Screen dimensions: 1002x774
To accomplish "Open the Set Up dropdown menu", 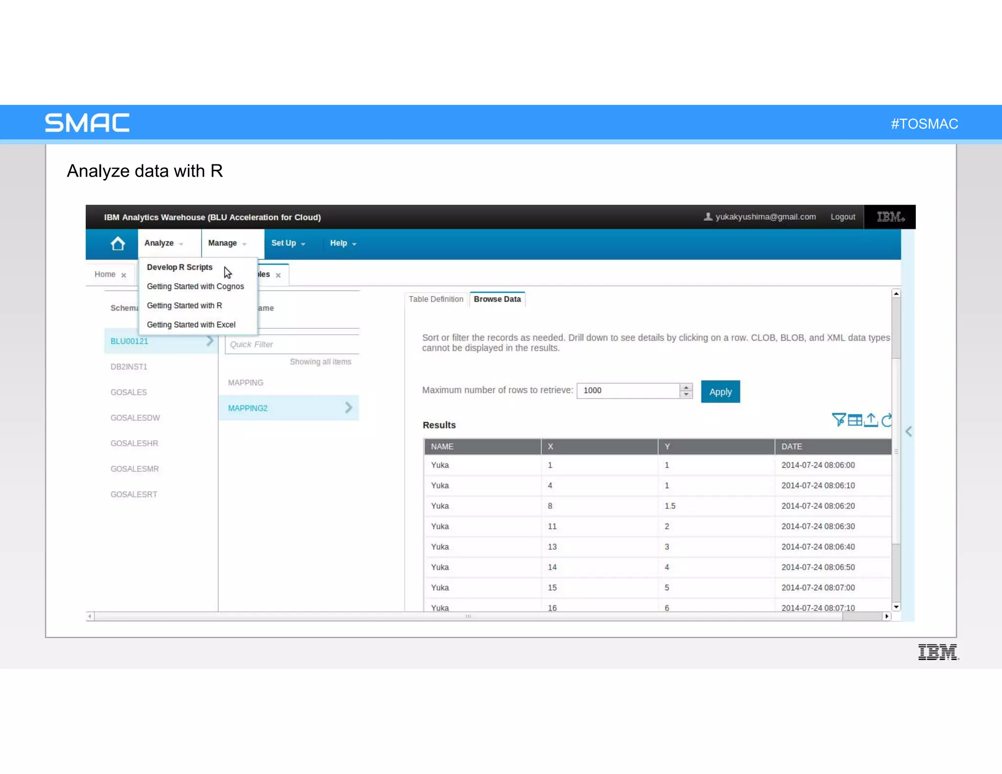I will pyautogui.click(x=288, y=243).
